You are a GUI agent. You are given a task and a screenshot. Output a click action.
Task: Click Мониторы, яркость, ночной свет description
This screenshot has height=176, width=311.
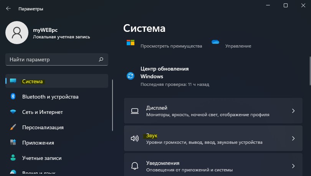pyautogui.click(x=208, y=115)
